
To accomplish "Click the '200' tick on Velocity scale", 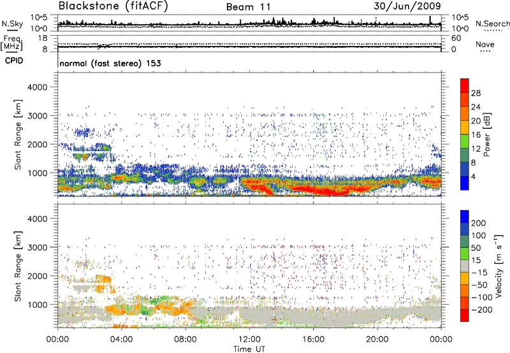I will (x=479, y=223).
